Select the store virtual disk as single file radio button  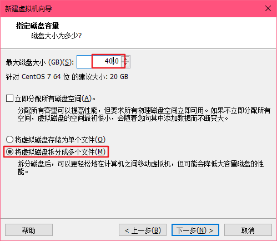9,140
